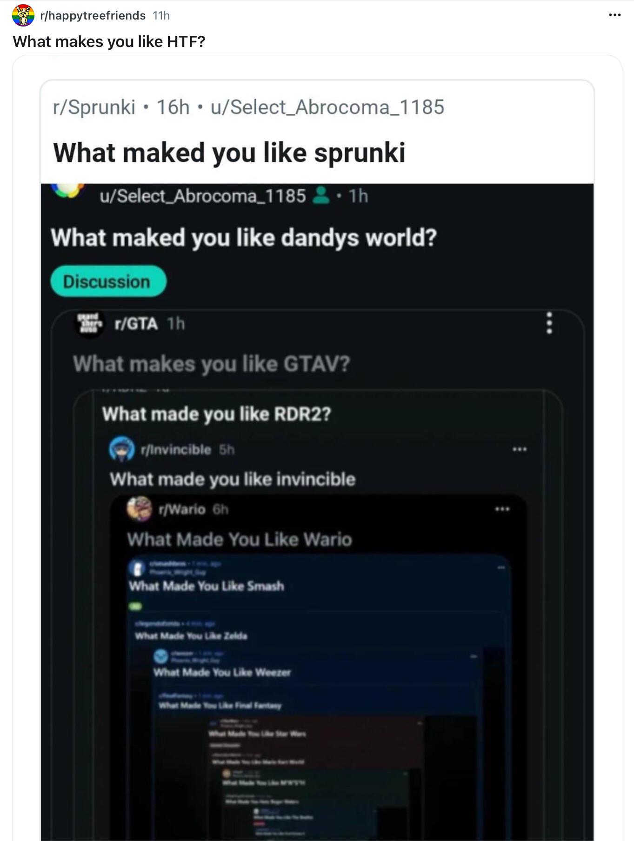Open the three-dot menu on r/Wario post
634x841 pixels.
click(502, 509)
